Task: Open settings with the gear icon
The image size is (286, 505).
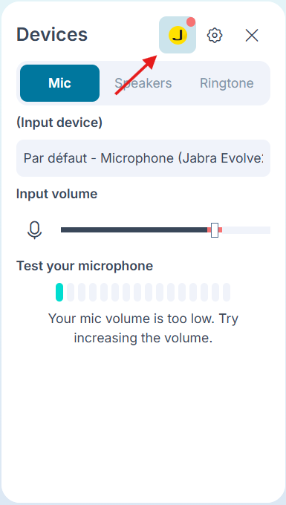Action: click(x=215, y=35)
